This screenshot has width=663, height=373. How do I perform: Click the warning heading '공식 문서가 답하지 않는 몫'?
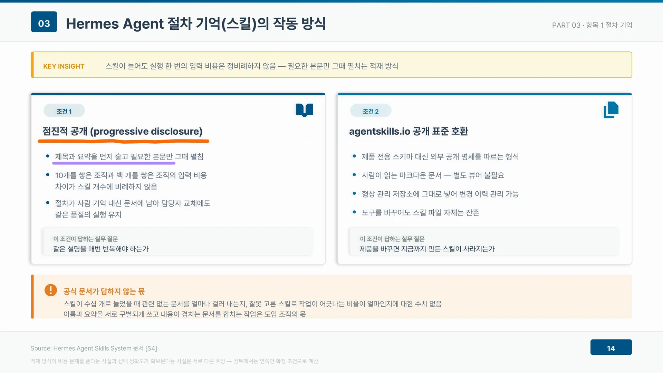(x=104, y=291)
